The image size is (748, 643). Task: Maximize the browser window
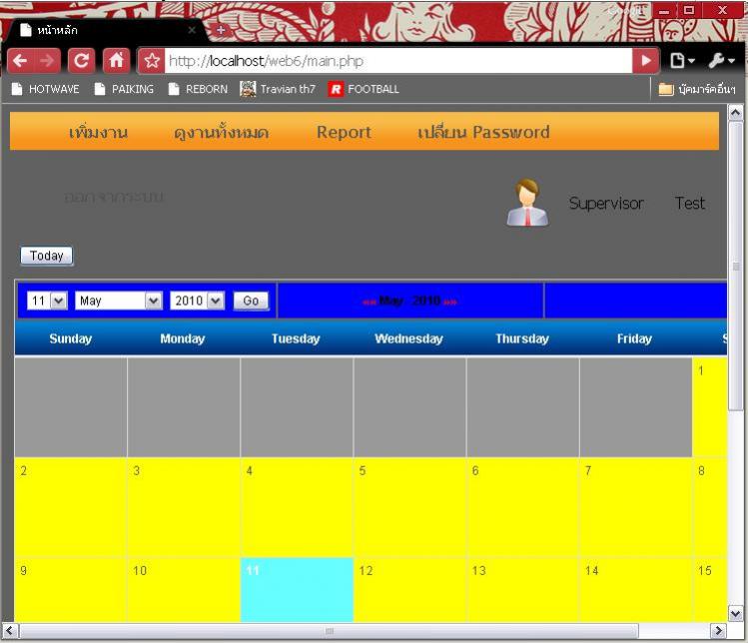point(689,11)
